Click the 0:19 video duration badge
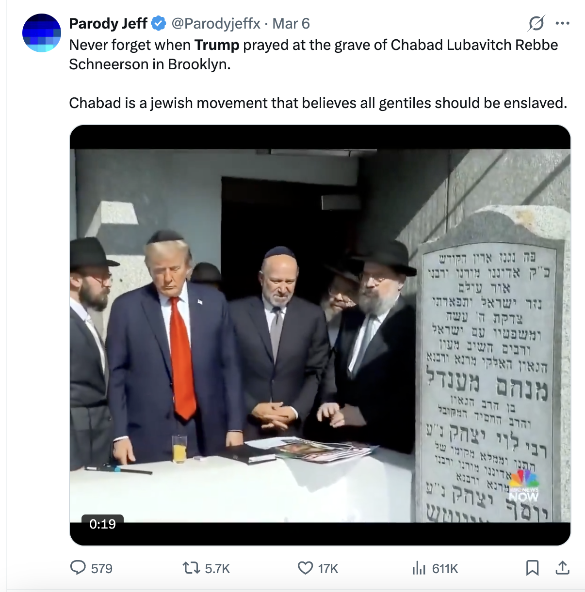 [102, 524]
